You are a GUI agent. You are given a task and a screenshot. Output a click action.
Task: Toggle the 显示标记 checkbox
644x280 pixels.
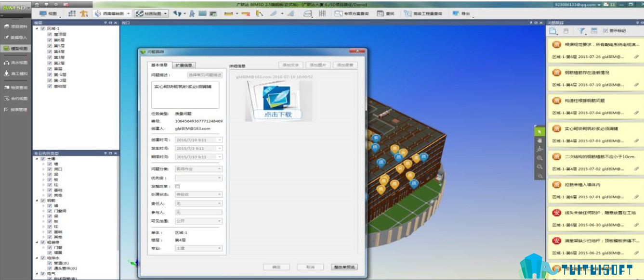[x=605, y=31]
